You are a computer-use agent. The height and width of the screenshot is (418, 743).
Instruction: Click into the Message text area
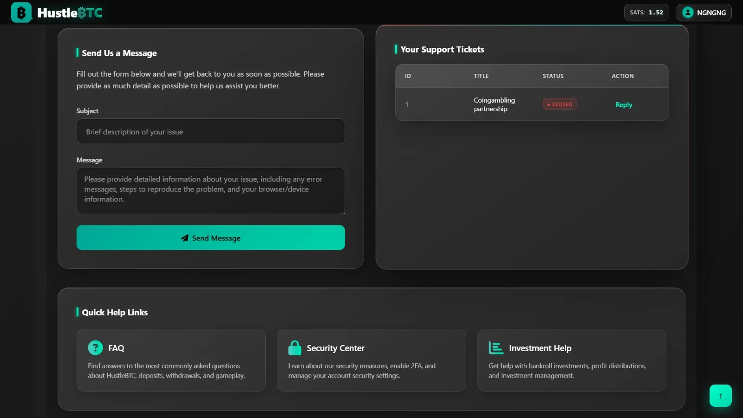click(x=210, y=190)
